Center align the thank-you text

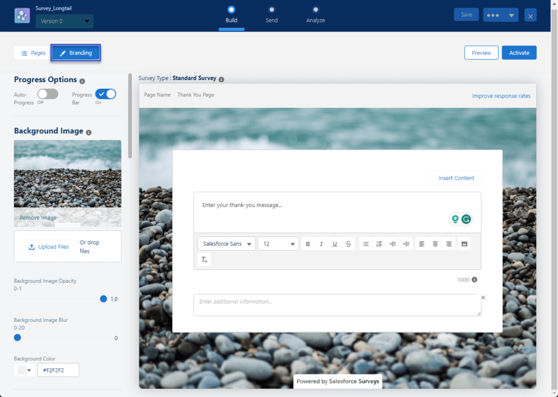click(435, 244)
